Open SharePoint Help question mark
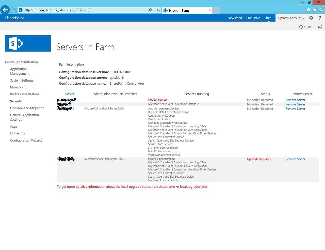Viewport: 325px width, 250px height. pos(320,18)
